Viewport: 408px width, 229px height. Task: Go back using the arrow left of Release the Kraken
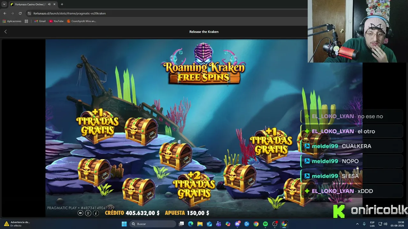5,31
